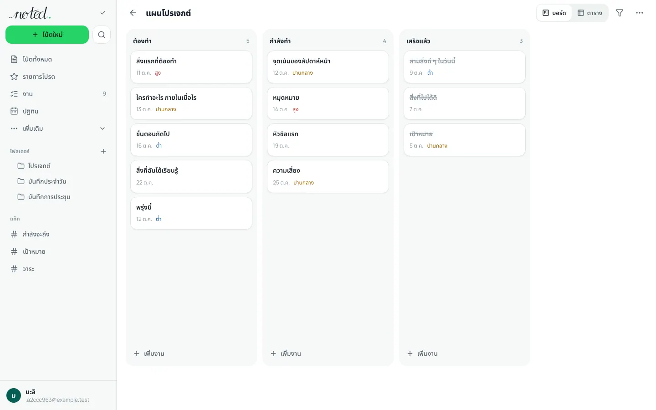Image resolution: width=656 pixels, height=410 pixels.
Task: Open the filter funnel icon
Action: tap(620, 13)
